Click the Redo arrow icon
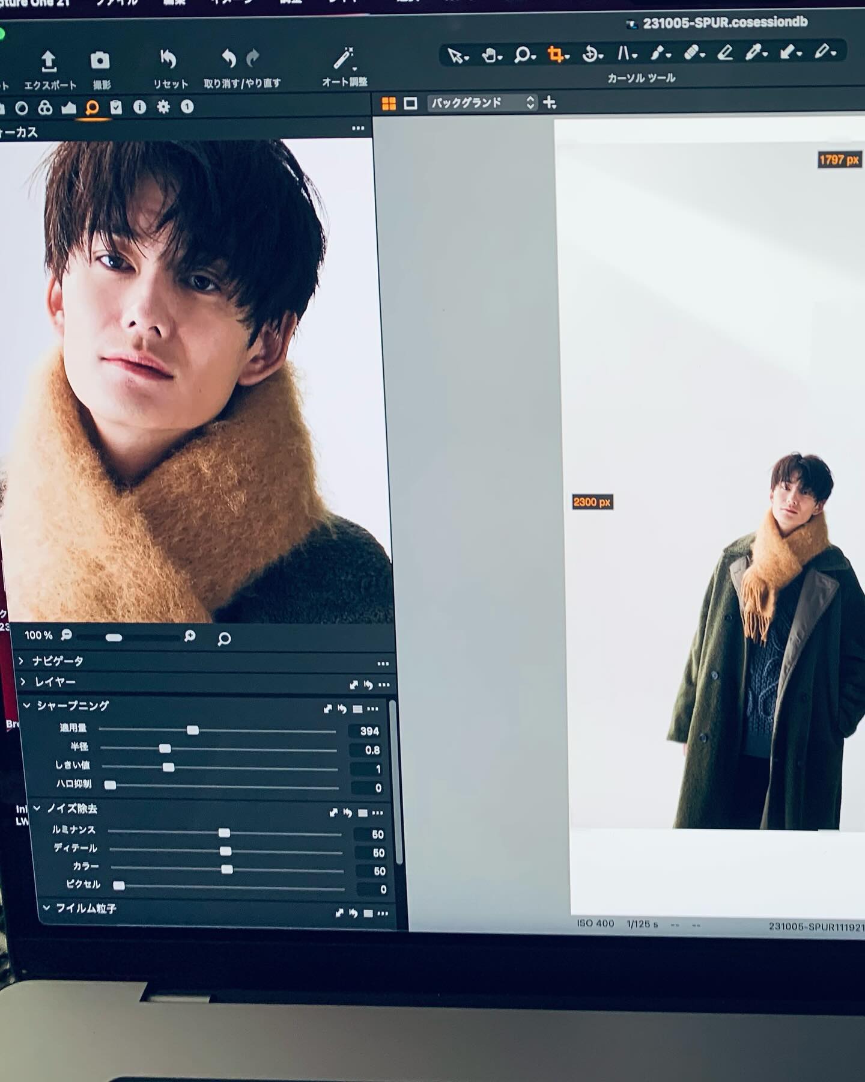This screenshot has height=1082, width=865. tap(253, 58)
